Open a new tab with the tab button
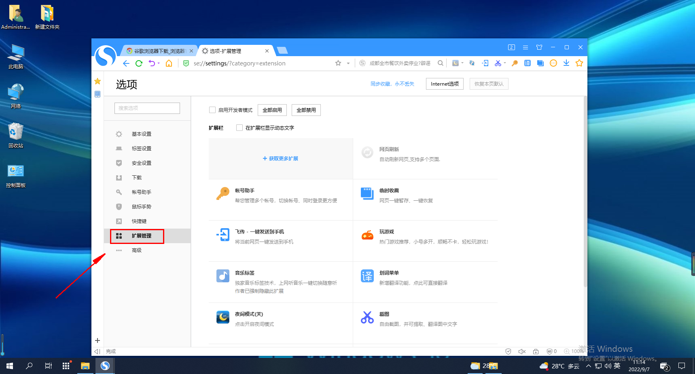This screenshot has height=374, width=695. click(282, 50)
